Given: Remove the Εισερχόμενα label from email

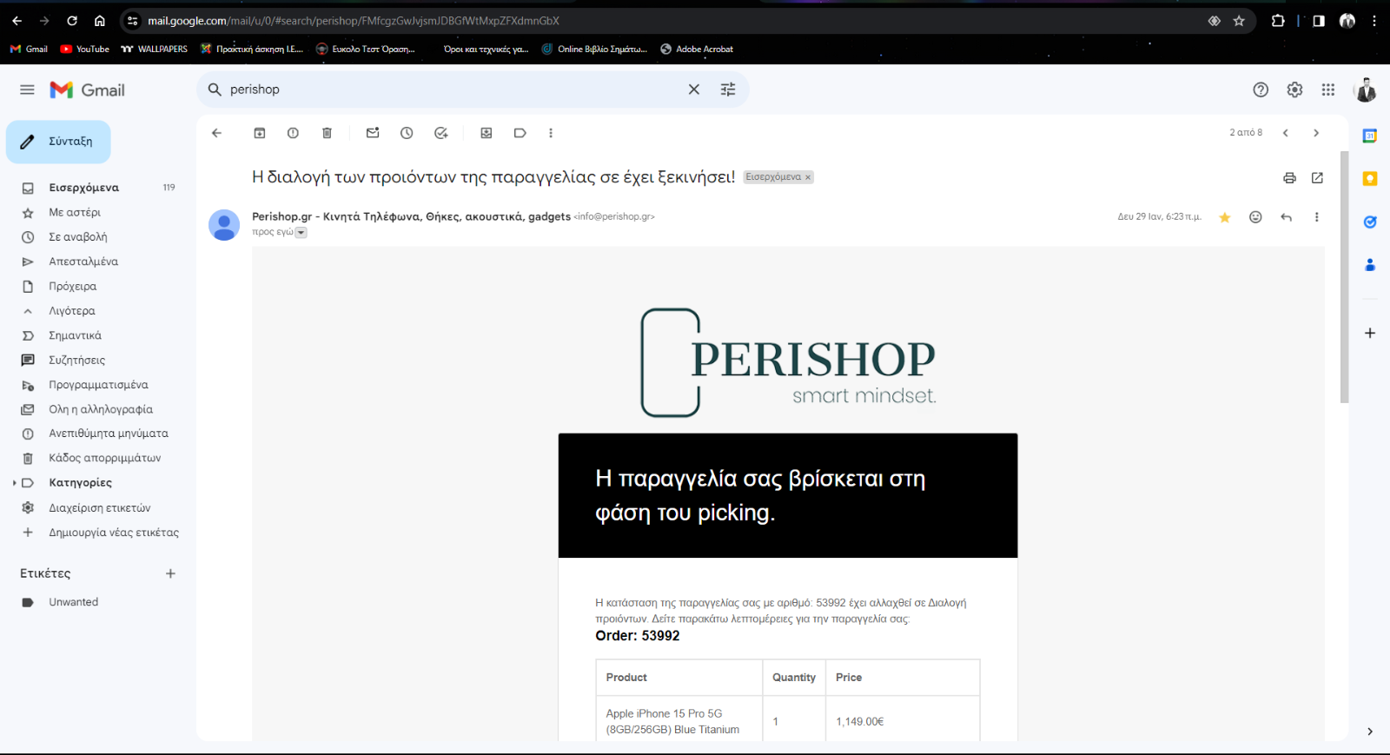Looking at the screenshot, I should 808,177.
